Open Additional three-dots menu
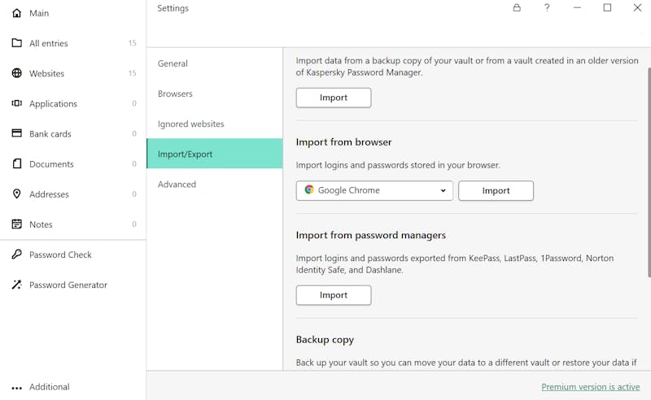This screenshot has height=400, width=651. click(16, 389)
